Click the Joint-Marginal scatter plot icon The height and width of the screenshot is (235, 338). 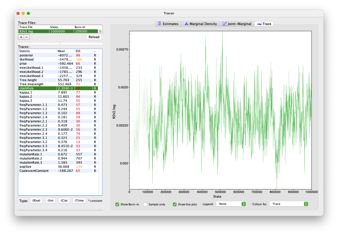[x=225, y=24]
